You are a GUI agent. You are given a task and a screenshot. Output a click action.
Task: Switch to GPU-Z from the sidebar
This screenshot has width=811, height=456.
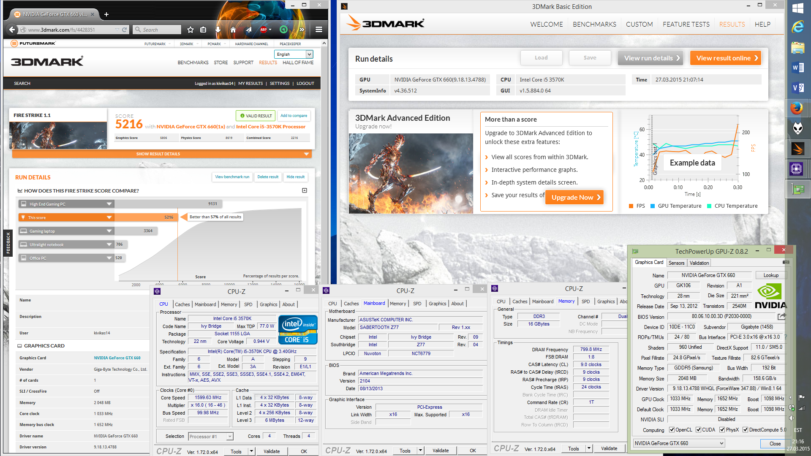[798, 190]
